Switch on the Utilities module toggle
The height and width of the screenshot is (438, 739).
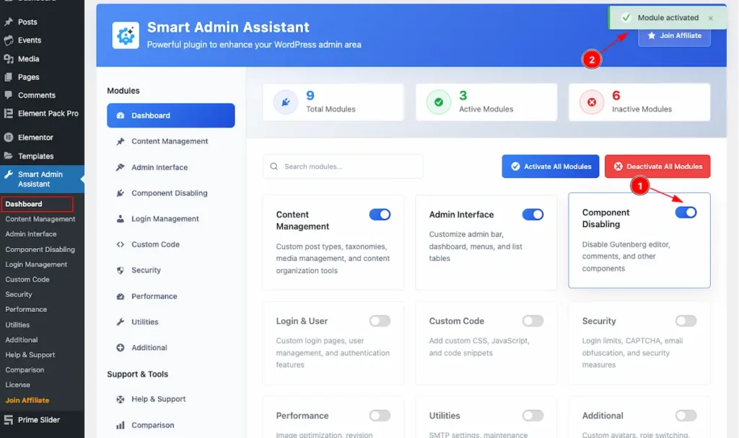533,416
